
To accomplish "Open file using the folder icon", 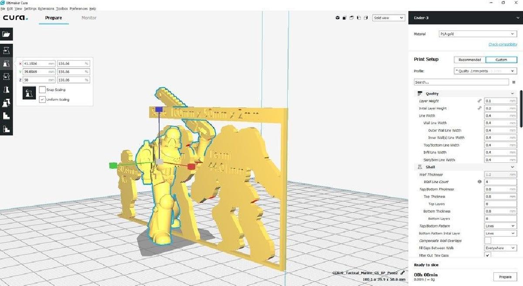I will [7, 34].
